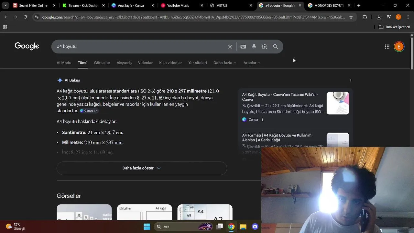Select the AI Modu search filter

coord(64,63)
